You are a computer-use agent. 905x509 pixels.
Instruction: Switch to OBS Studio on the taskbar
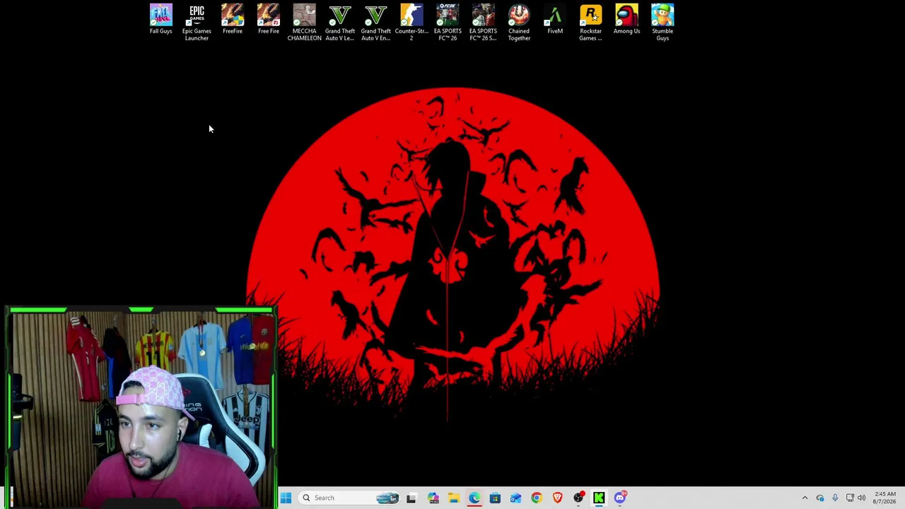click(x=578, y=498)
